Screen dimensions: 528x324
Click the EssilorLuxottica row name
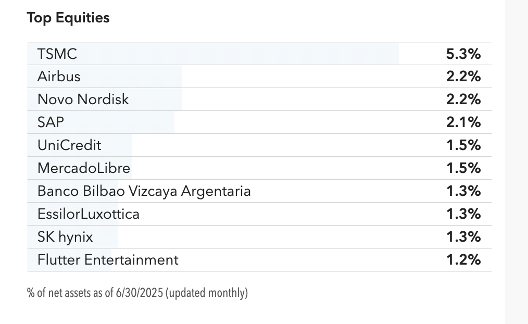[89, 214]
